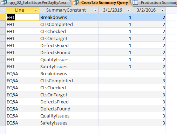Click the EQ5A Line cell of QualityIssues row
177x134 pixels.
22,116
